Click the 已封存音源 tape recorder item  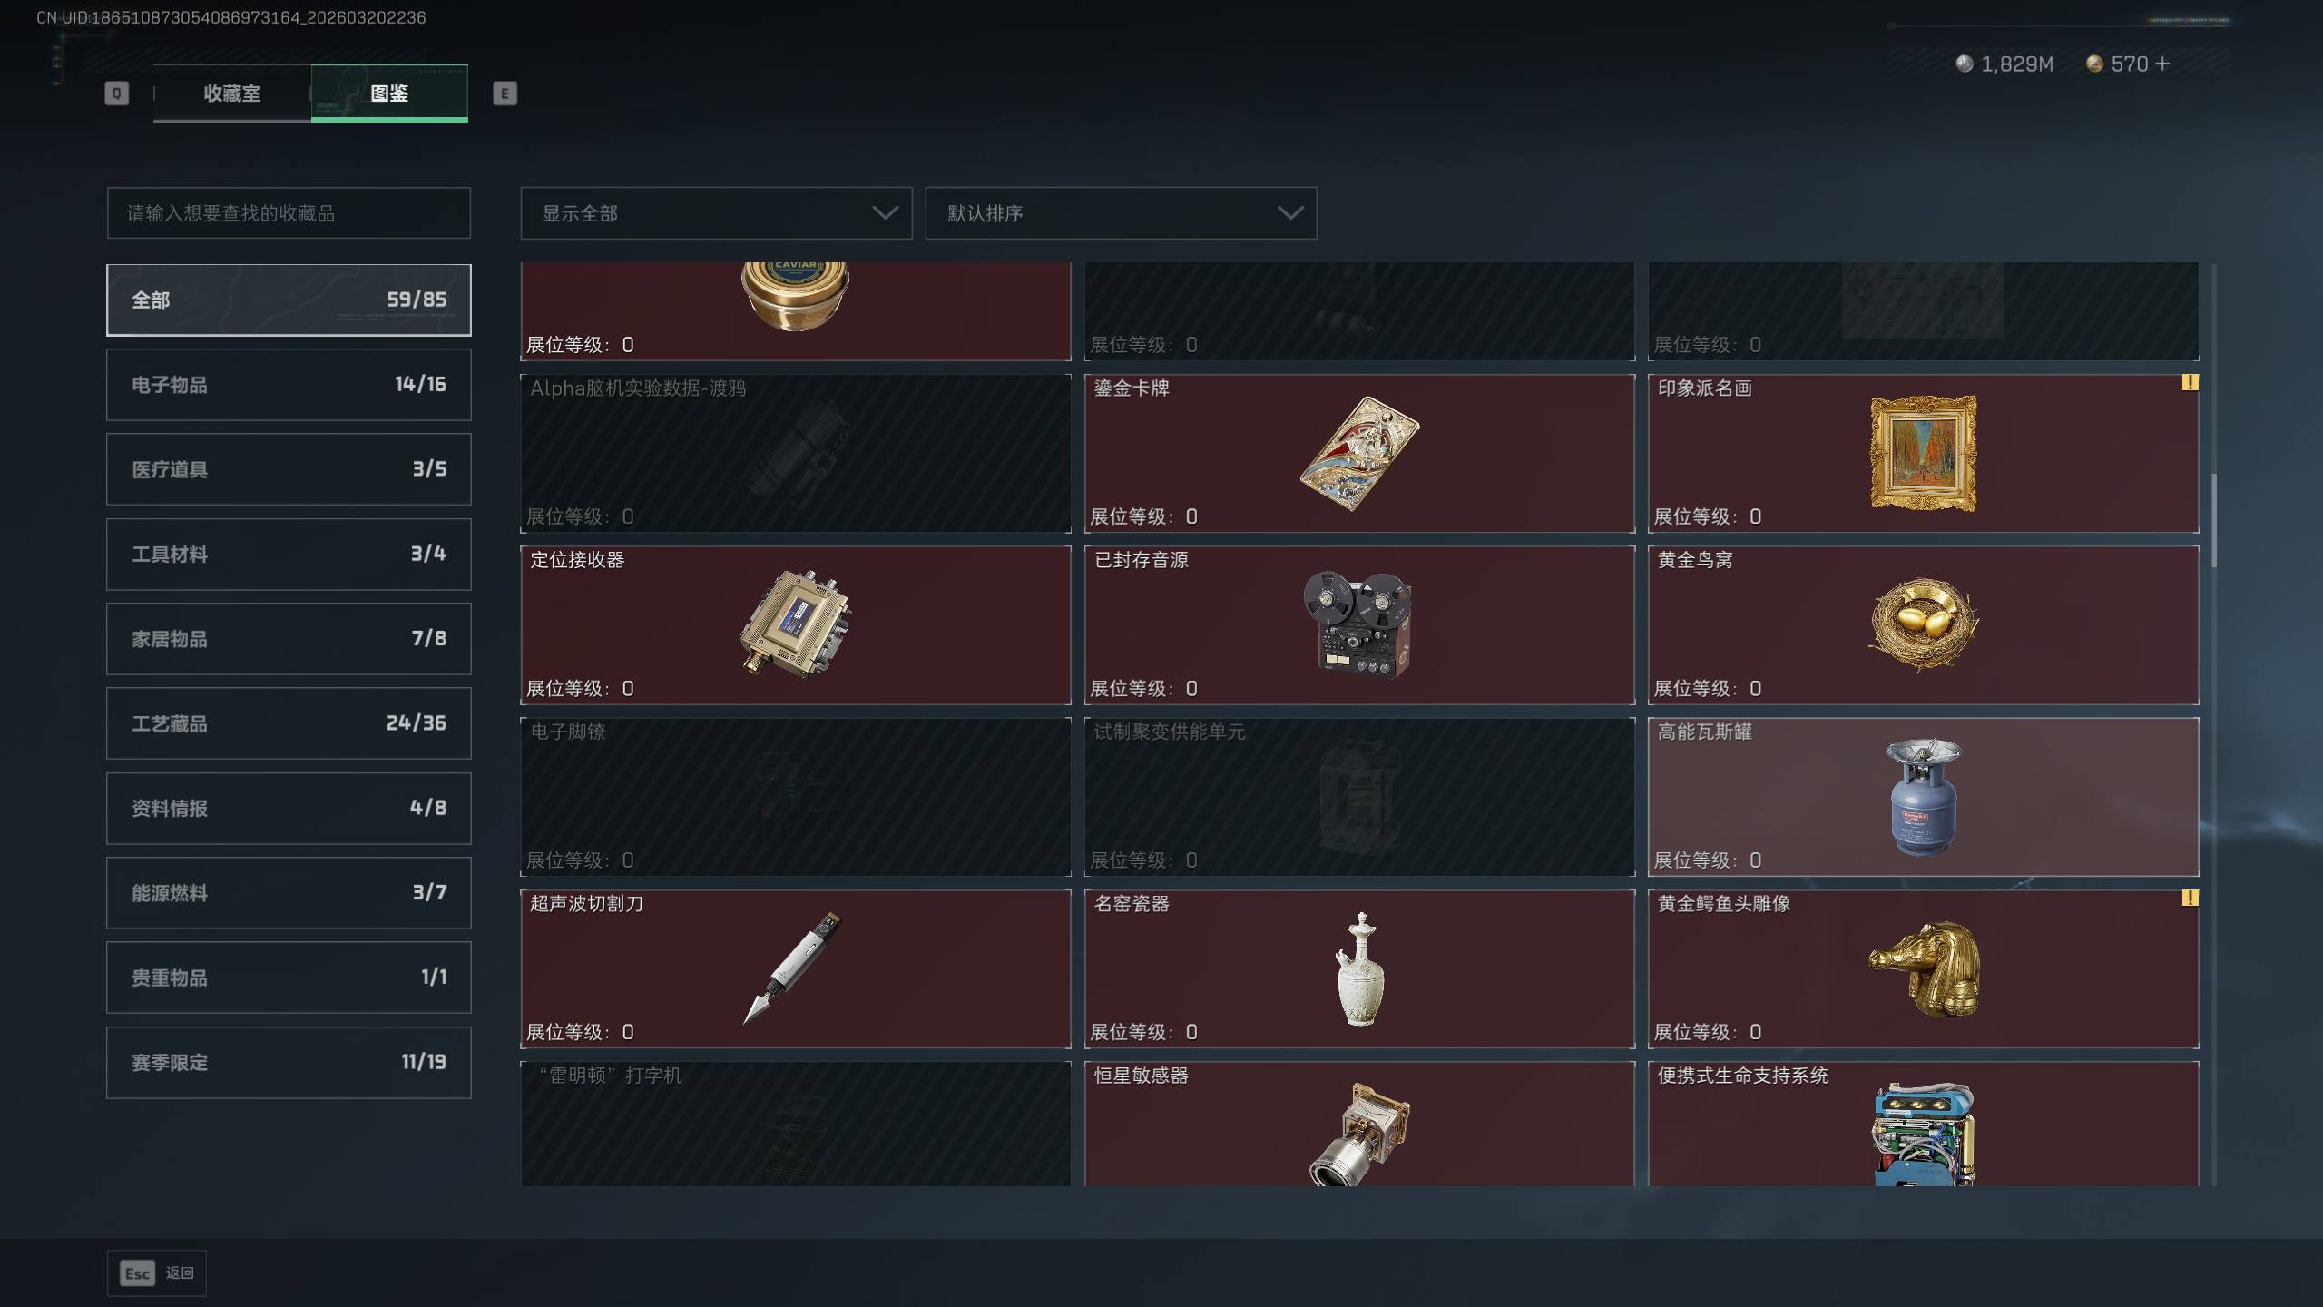point(1359,624)
